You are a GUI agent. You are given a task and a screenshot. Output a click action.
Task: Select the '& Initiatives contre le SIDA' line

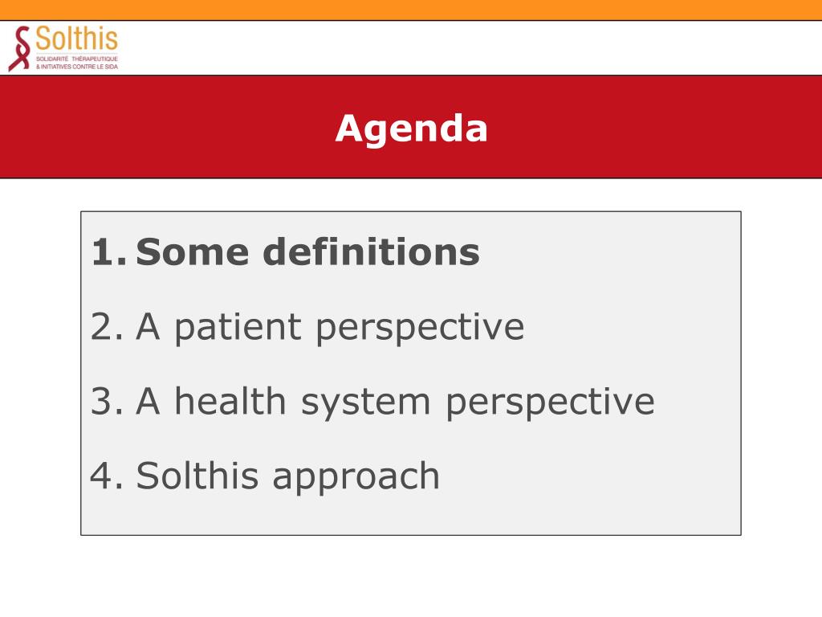pyautogui.click(x=76, y=67)
